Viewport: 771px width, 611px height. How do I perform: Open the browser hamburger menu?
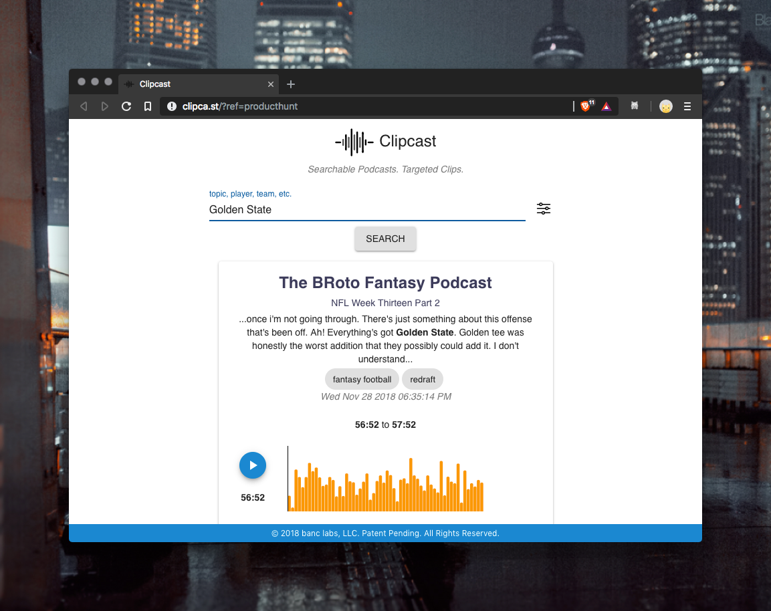[x=687, y=106]
